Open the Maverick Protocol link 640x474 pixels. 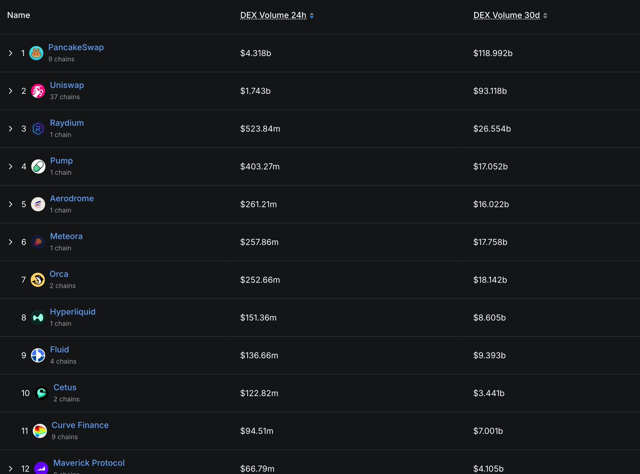click(x=89, y=463)
